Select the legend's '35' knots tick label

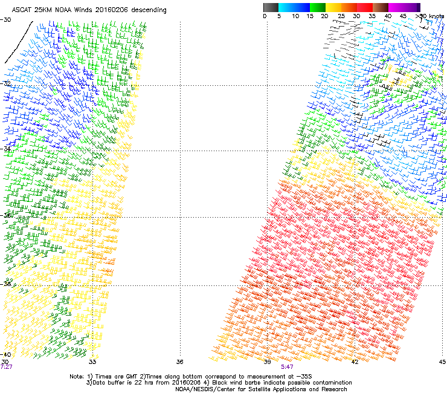(372, 16)
